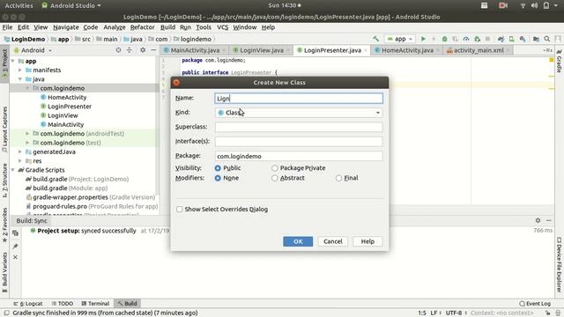This screenshot has width=564, height=317.
Task: Check Show Select Overrides Dialog checkbox
Action: click(x=180, y=210)
